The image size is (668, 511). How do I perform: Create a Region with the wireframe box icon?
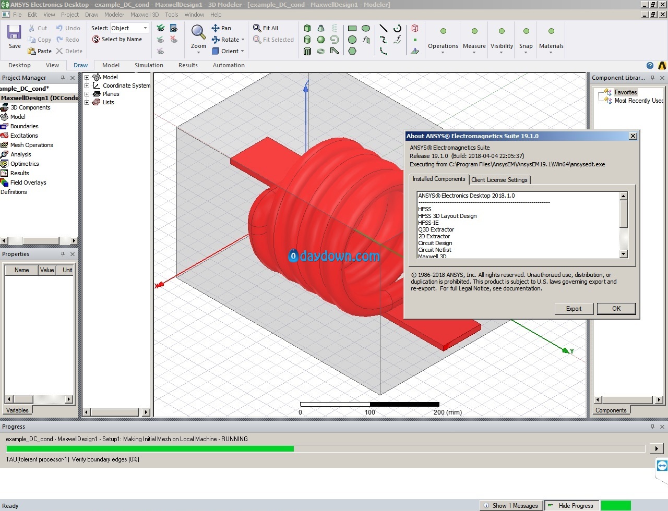(x=415, y=28)
